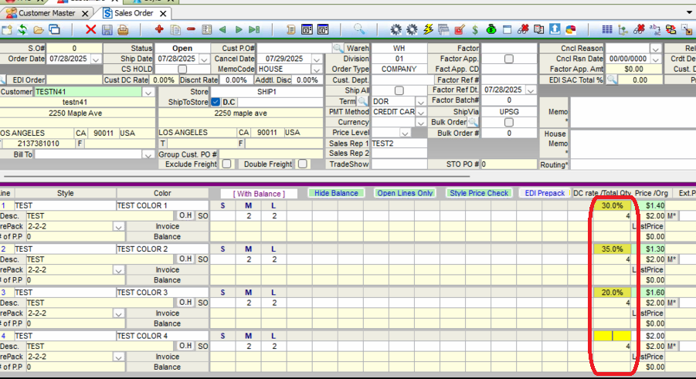696x379 pixels.
Task: Click the yellow lightning bolt icon
Action: point(429,30)
